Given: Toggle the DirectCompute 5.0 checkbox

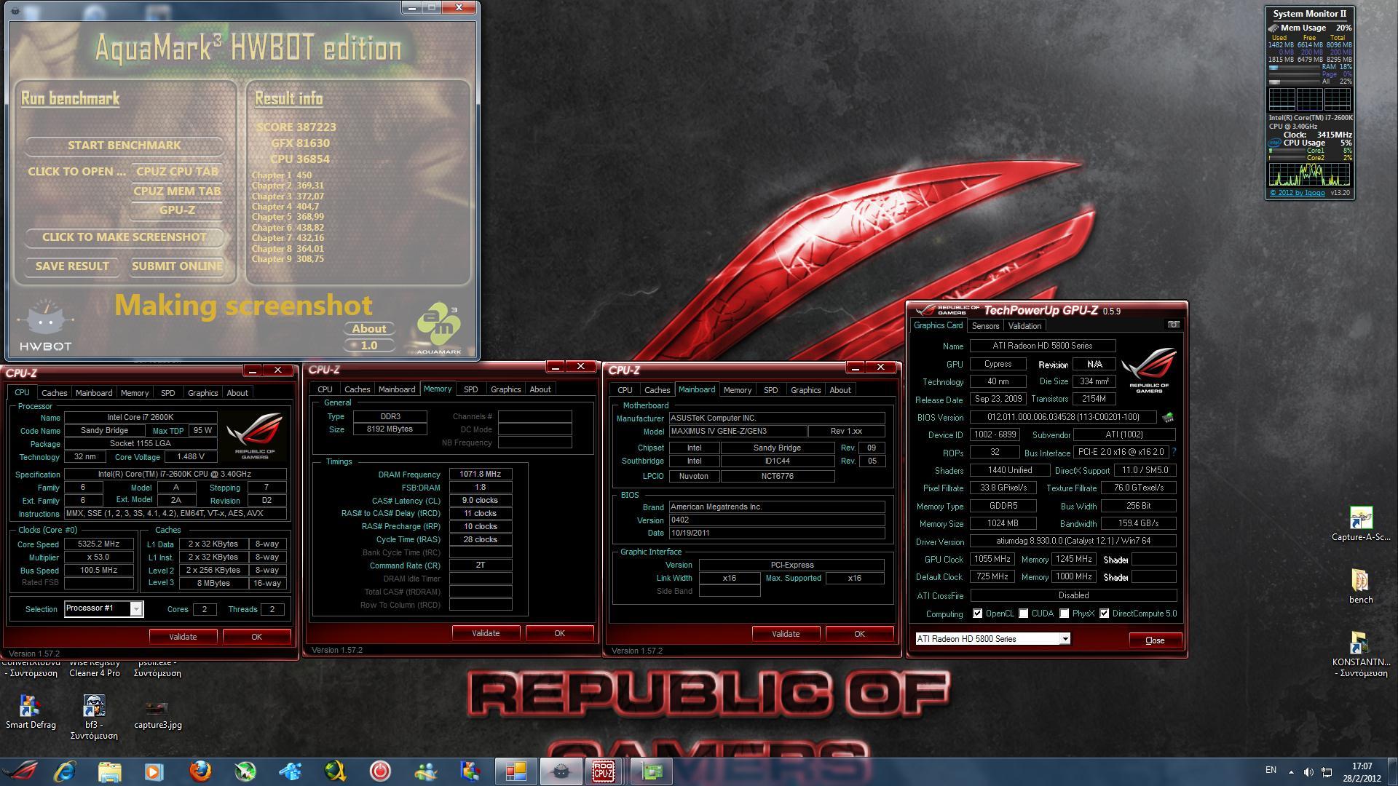Looking at the screenshot, I should 1104,614.
